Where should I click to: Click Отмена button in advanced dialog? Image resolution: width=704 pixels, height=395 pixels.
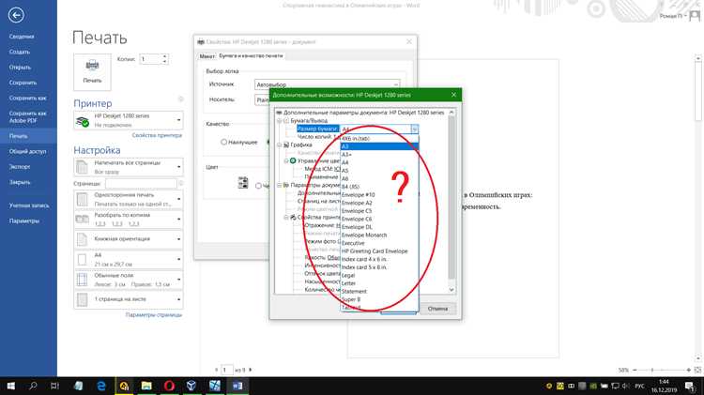(x=437, y=309)
